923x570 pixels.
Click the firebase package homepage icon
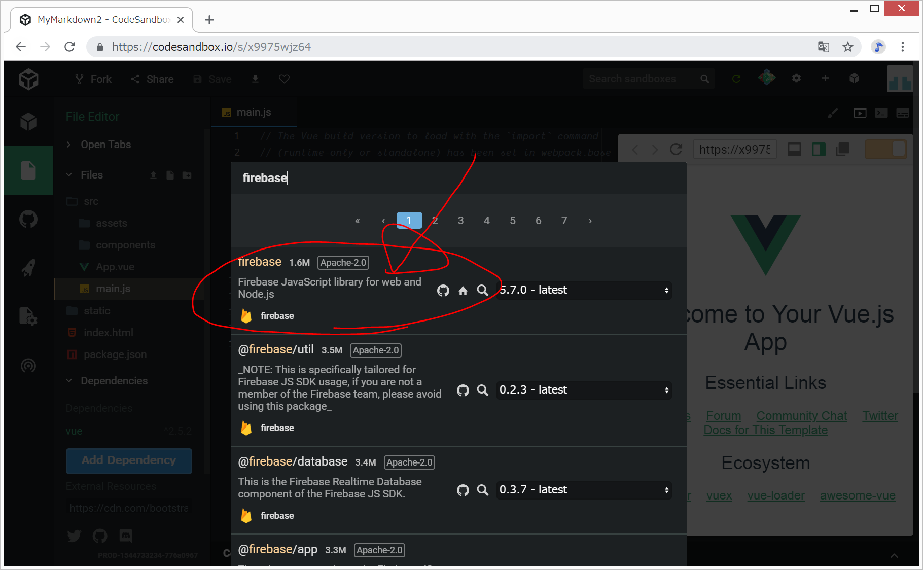(x=463, y=290)
